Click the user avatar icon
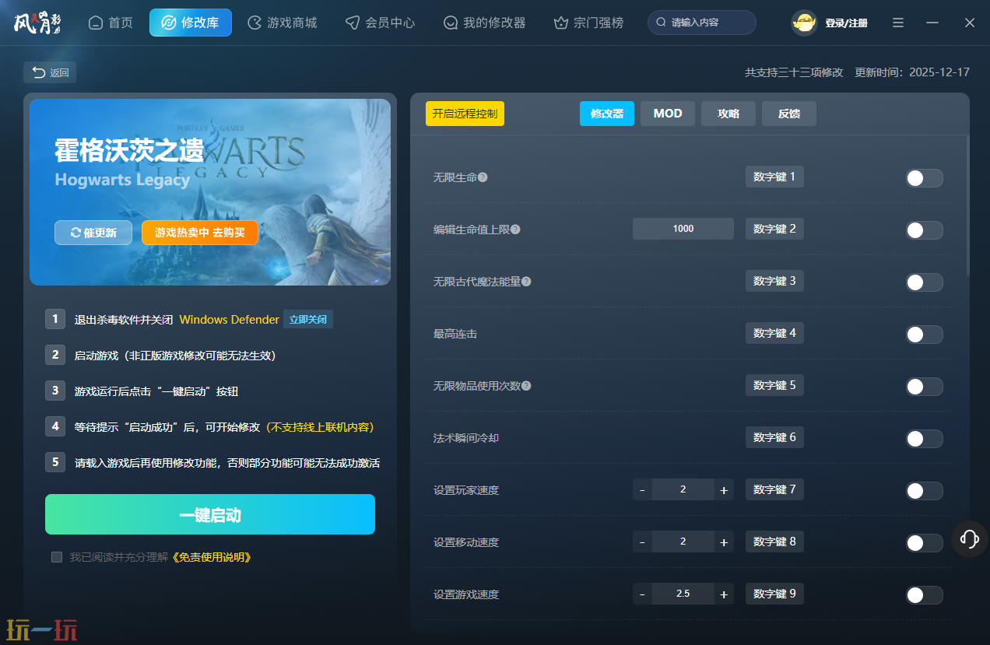The image size is (990, 645). click(x=804, y=23)
